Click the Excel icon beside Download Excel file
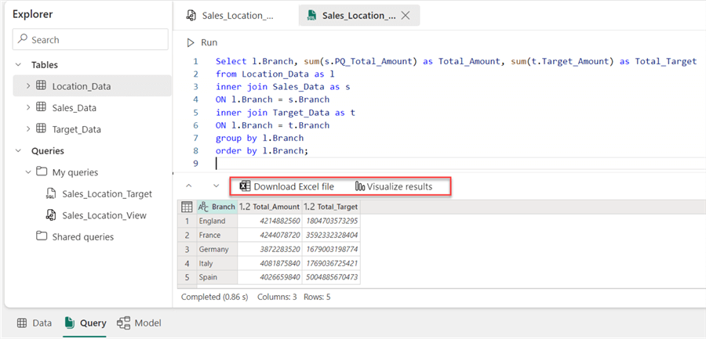Screen dimensions: 706x339 click(245, 186)
